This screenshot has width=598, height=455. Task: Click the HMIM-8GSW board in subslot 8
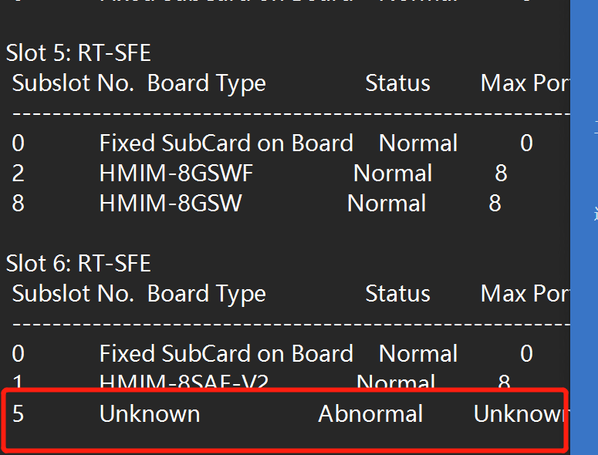pos(171,204)
